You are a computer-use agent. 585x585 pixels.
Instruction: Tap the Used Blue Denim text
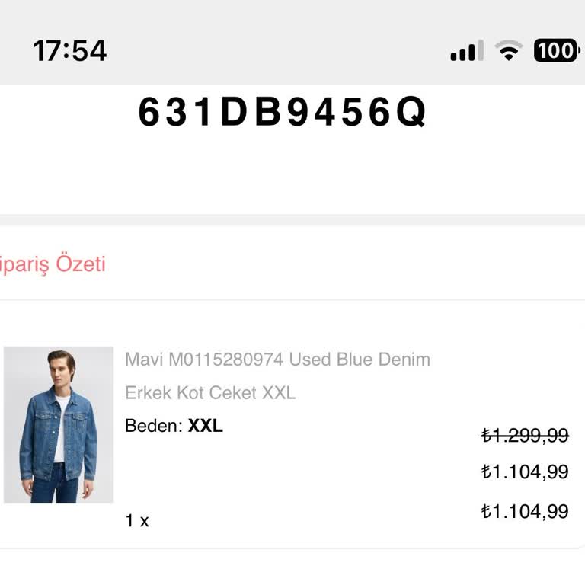(x=360, y=359)
